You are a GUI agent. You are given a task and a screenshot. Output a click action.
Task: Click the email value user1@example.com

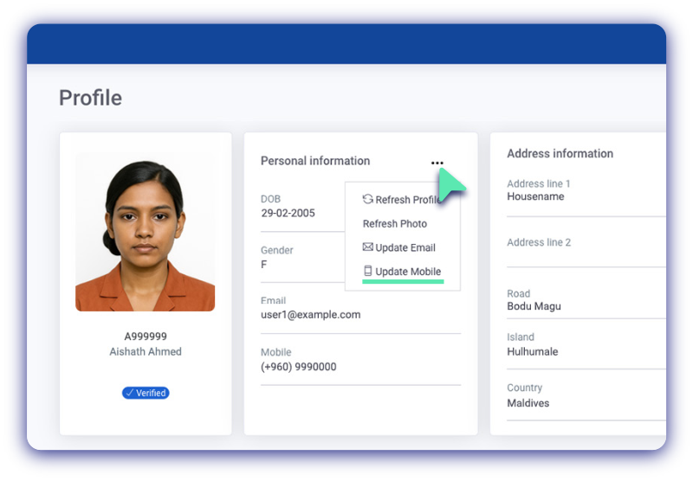(x=310, y=315)
